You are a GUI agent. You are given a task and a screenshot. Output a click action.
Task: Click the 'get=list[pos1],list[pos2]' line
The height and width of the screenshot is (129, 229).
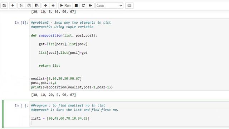click(63, 44)
